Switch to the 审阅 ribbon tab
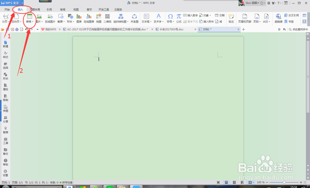The image size is (310, 188). [63, 10]
